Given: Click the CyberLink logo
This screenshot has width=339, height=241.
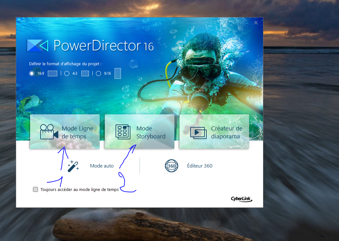Looking at the screenshot, I should (242, 199).
